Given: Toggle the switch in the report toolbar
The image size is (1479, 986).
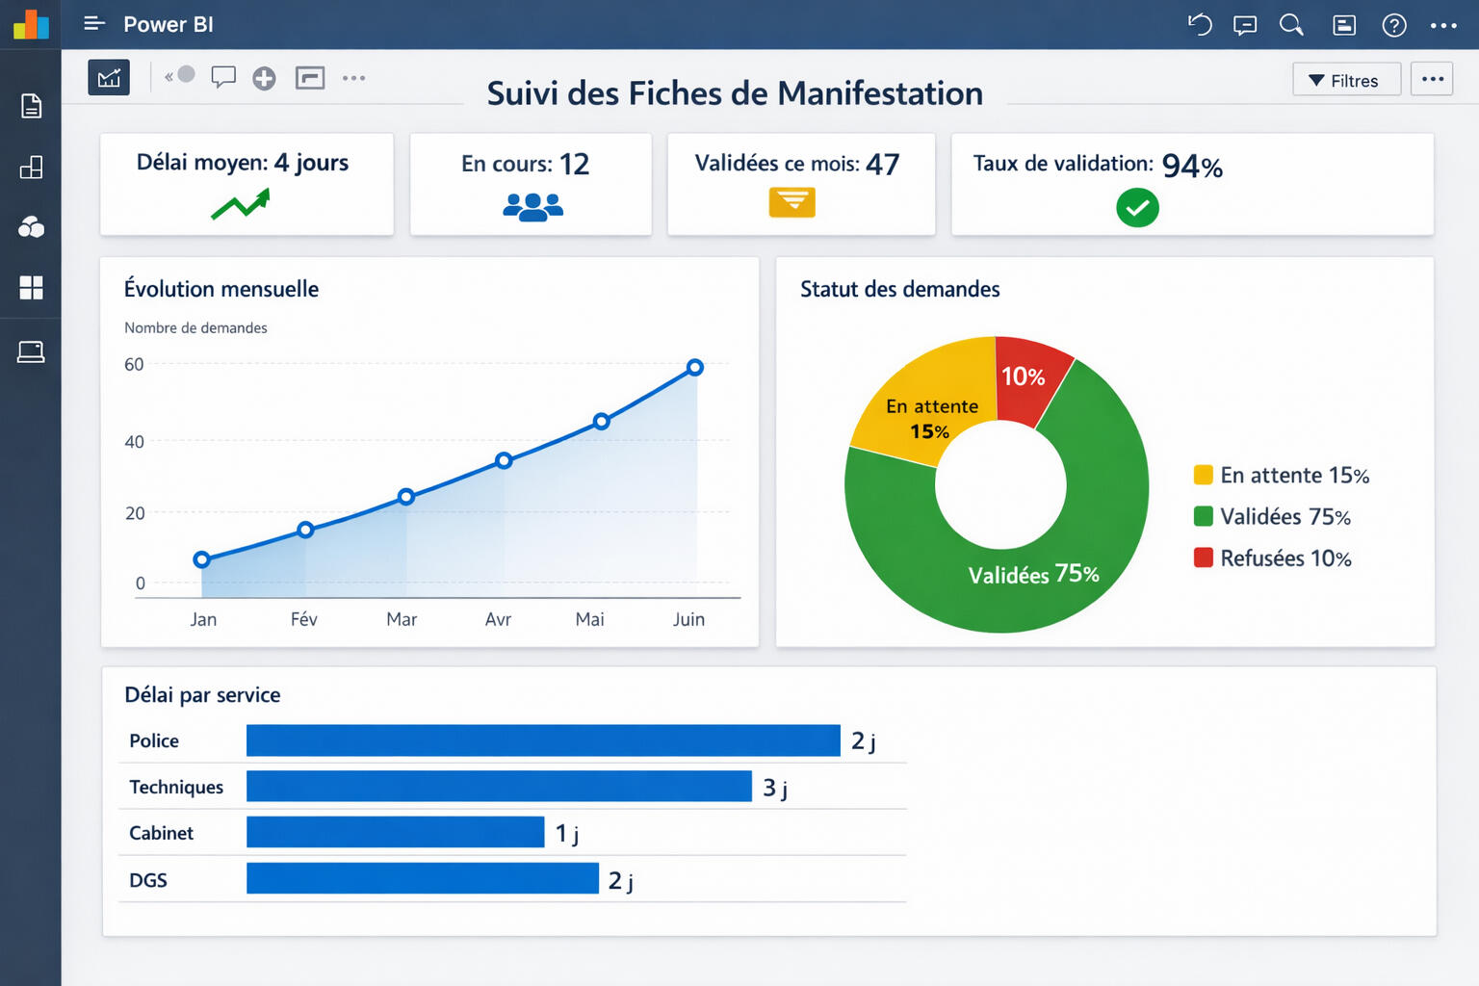Looking at the screenshot, I should click(181, 76).
